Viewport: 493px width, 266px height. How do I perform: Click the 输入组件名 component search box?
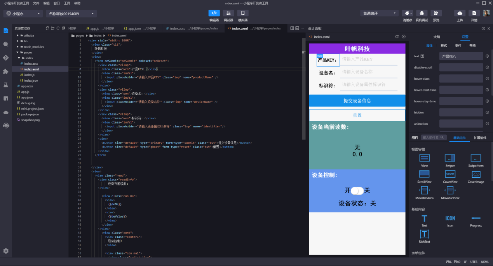tap(434, 137)
